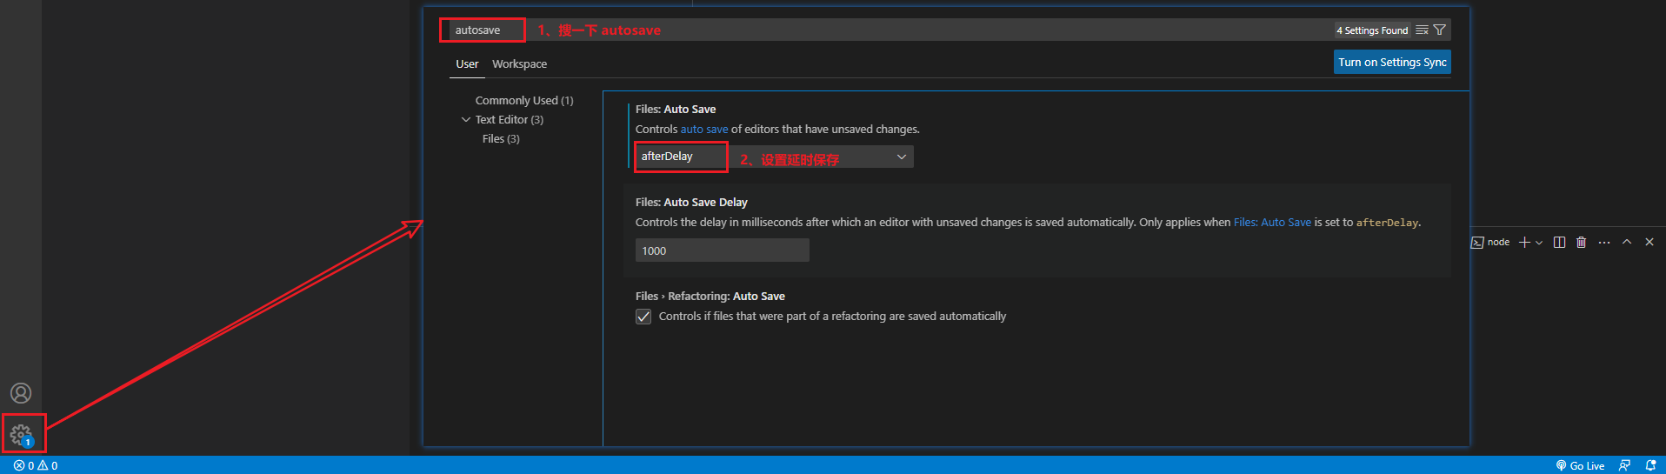Add a new terminal with the plus icon
Screen dimensions: 1666x474
[x=1524, y=243]
